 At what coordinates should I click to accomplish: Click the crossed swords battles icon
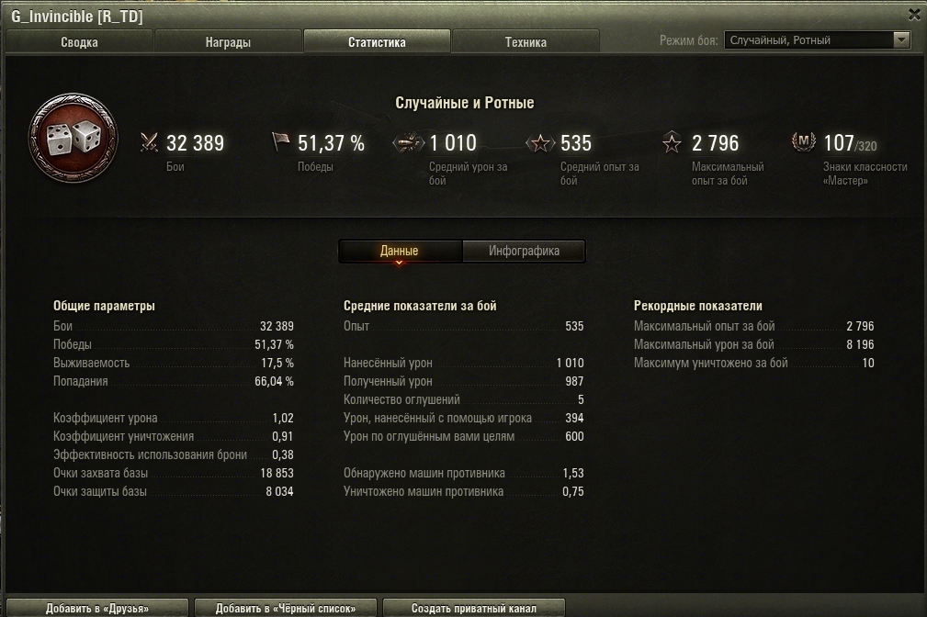pyautogui.click(x=149, y=142)
